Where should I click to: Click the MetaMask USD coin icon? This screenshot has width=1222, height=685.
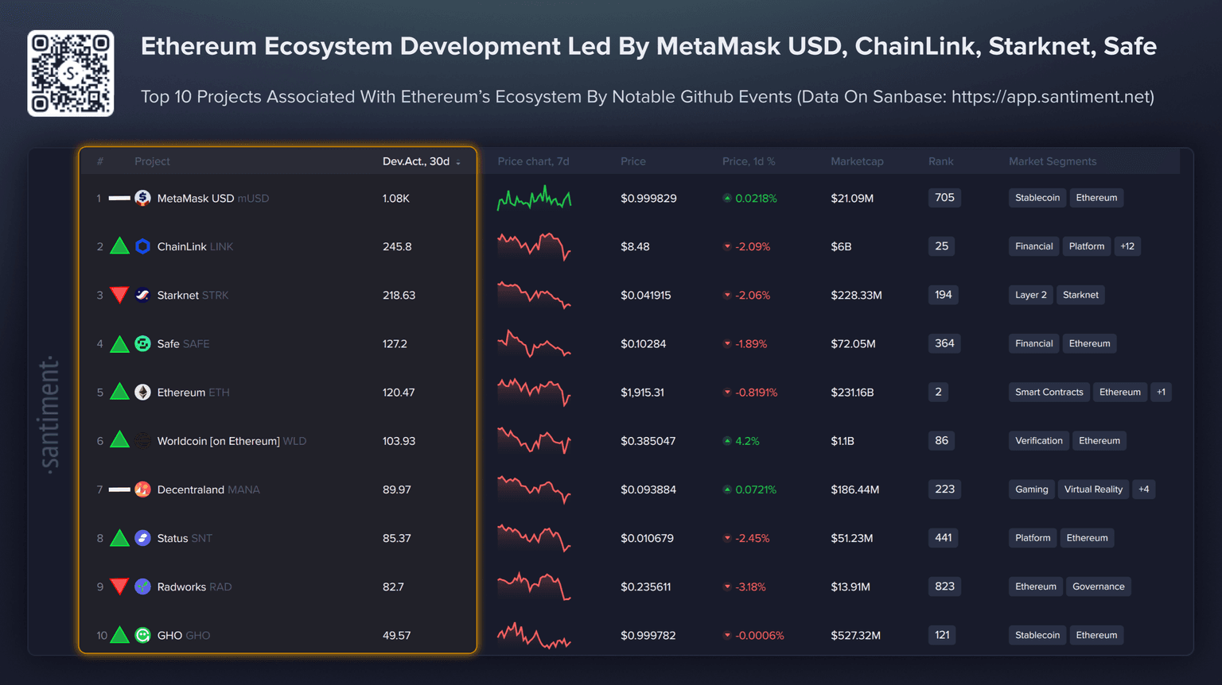[x=142, y=198]
